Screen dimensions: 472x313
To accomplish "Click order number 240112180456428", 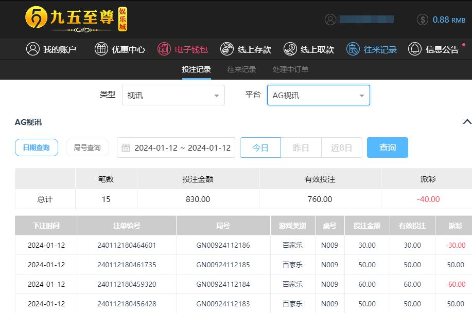I will click(127, 304).
